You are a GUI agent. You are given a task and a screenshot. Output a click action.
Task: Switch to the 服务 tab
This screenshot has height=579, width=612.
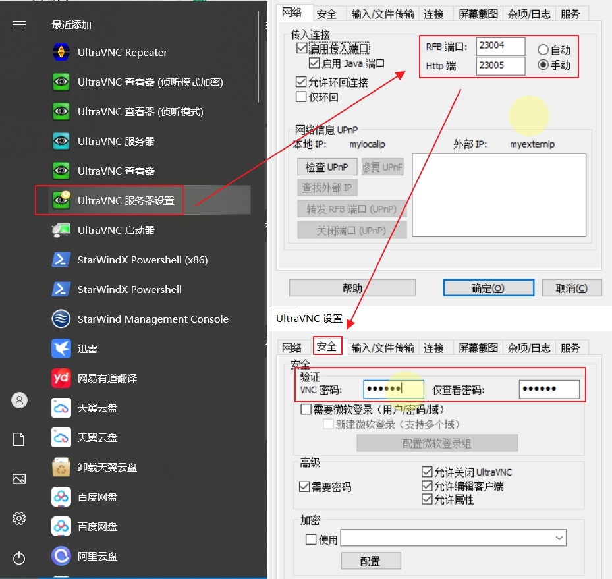pyautogui.click(x=570, y=347)
